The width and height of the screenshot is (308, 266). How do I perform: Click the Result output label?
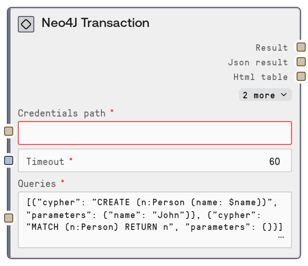tap(271, 48)
